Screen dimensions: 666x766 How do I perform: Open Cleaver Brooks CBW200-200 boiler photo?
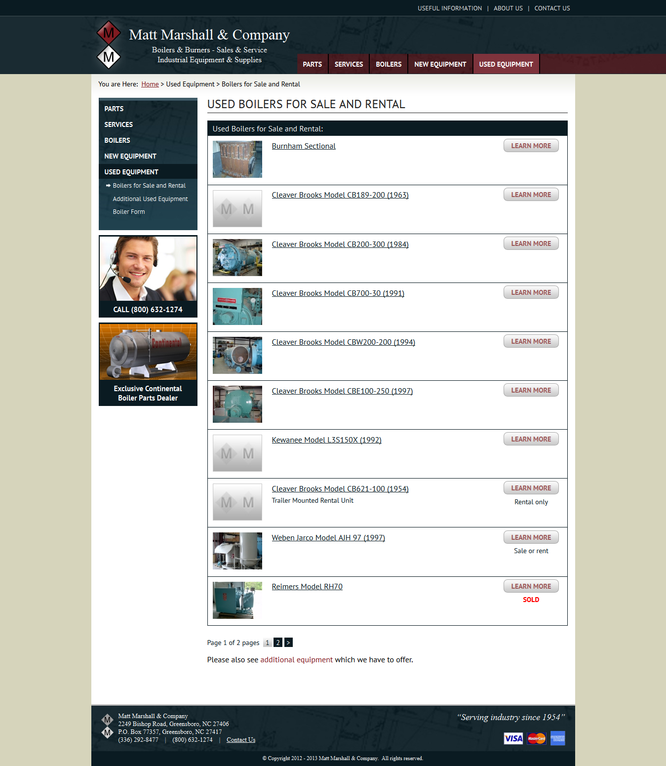coord(237,355)
